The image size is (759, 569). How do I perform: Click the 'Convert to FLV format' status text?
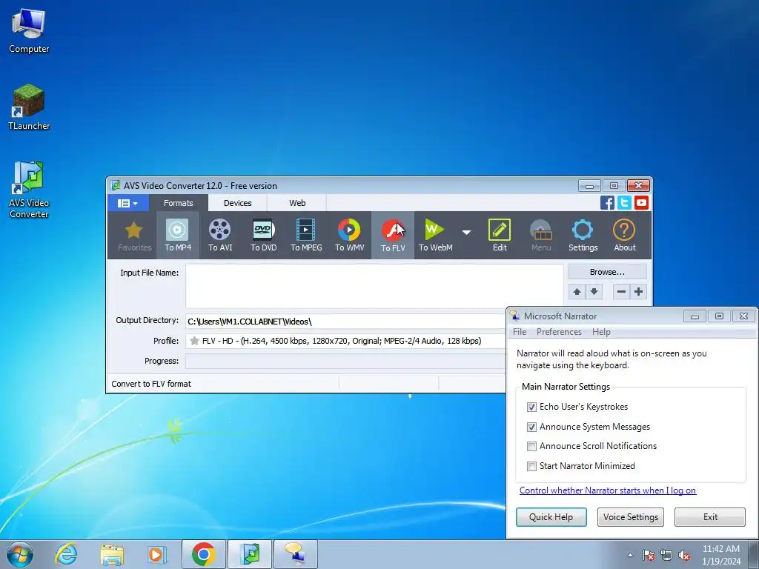[x=151, y=384]
